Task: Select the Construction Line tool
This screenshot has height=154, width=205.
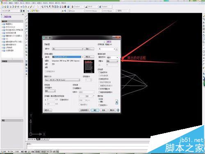Action: [26, 19]
